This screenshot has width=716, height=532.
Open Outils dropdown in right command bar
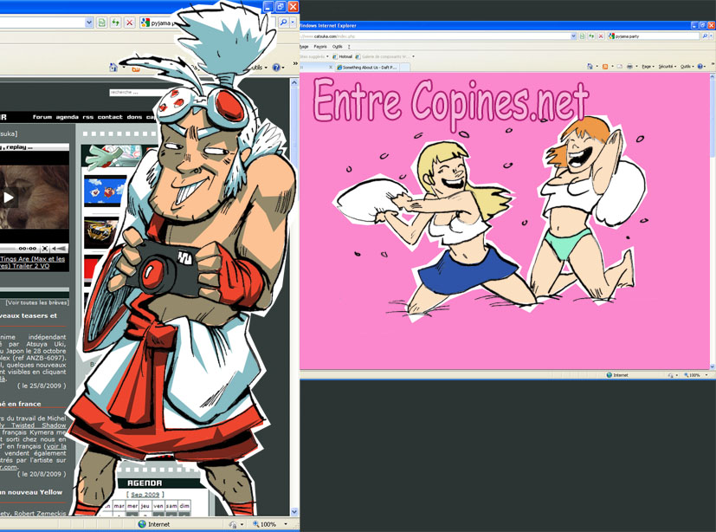click(687, 66)
